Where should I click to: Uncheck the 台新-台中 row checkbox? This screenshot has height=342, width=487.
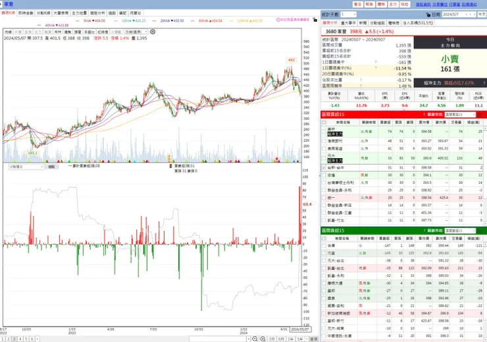point(324,167)
